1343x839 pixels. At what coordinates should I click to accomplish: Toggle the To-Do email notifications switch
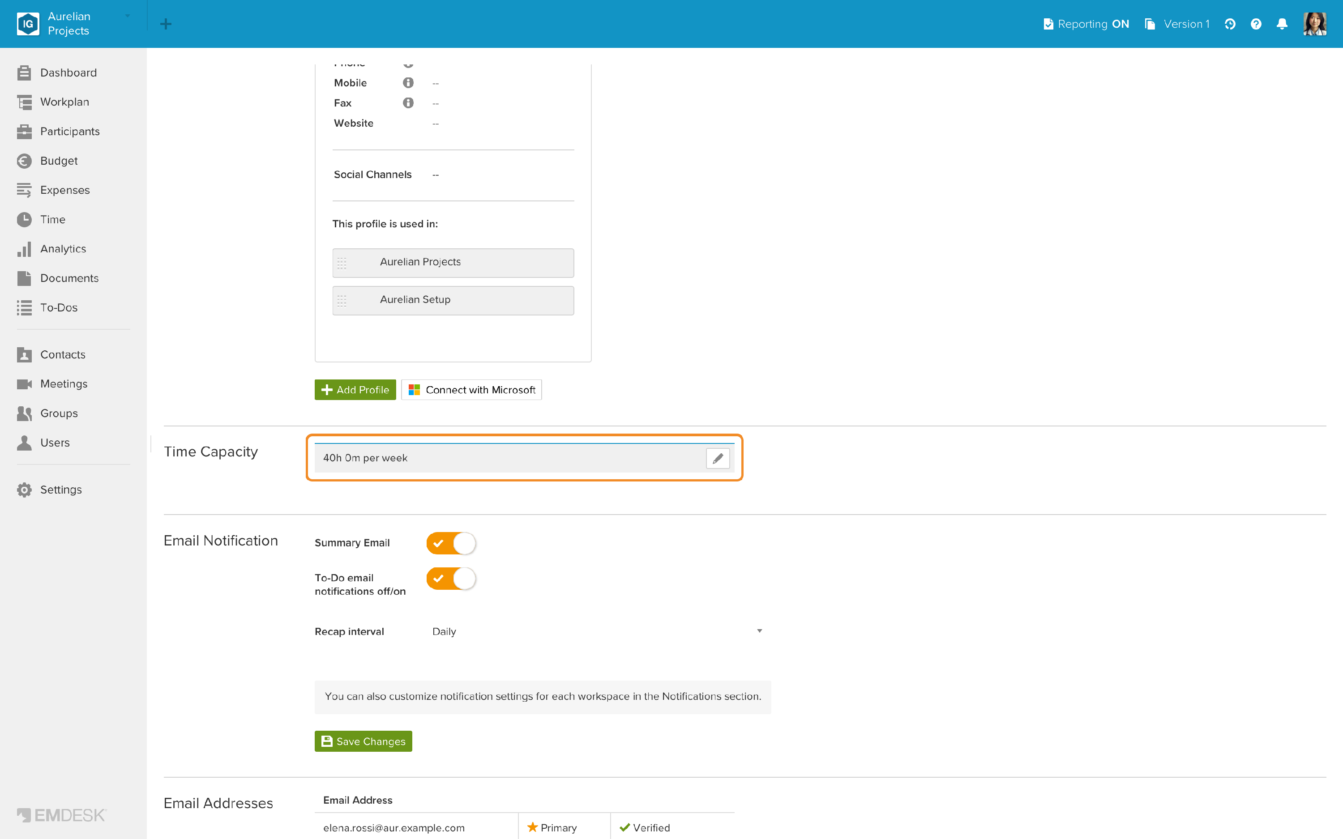point(451,578)
